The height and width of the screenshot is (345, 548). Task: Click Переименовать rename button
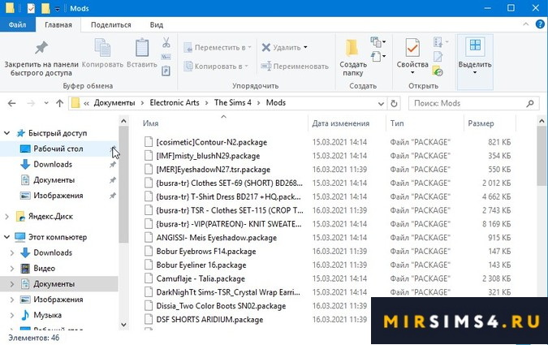(x=295, y=66)
